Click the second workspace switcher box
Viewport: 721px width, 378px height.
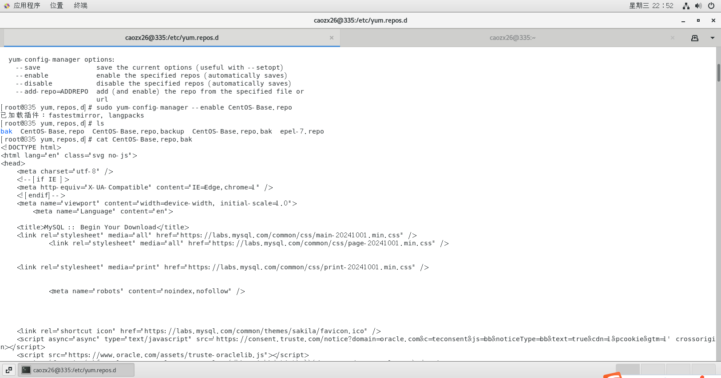pos(653,370)
